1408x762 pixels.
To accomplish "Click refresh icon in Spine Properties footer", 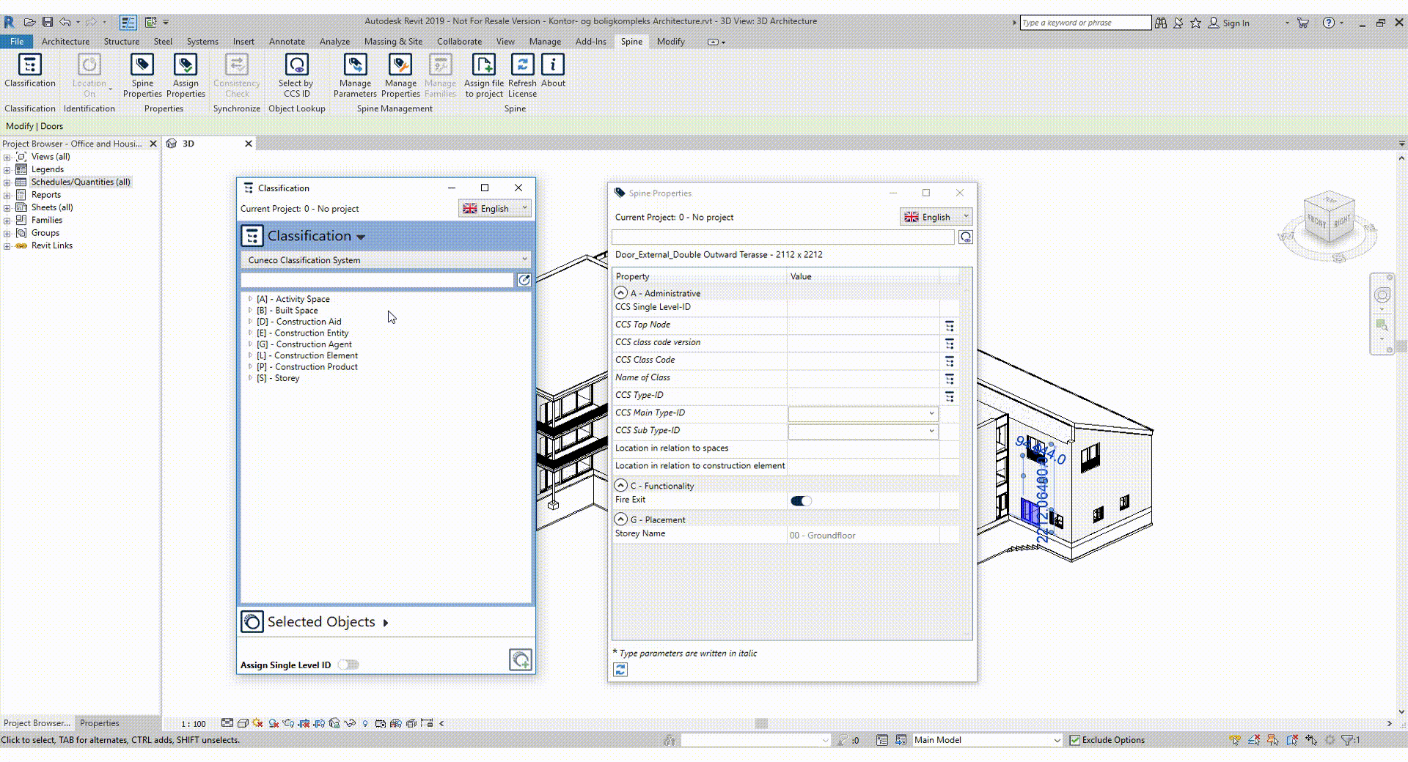I will (620, 670).
